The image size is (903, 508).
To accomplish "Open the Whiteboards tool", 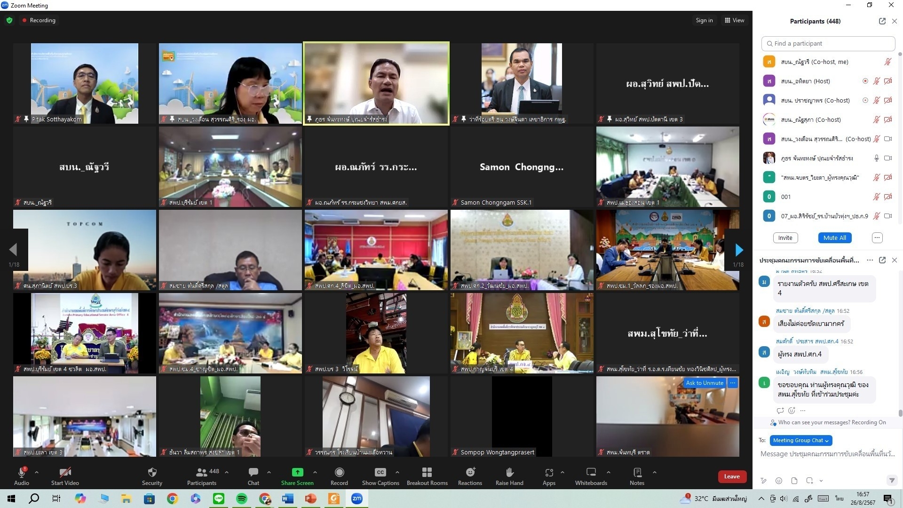I will click(x=591, y=472).
